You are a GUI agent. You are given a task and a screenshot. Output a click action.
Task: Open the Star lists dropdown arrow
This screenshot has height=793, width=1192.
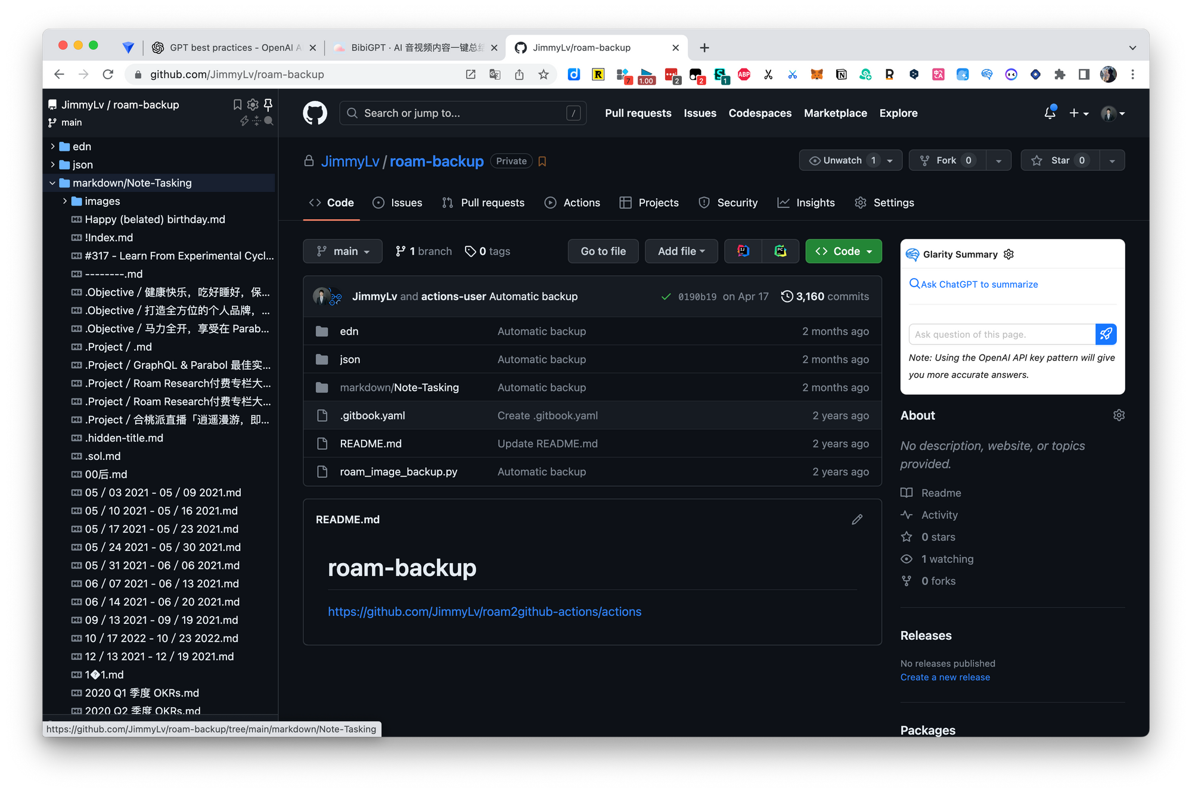(x=1112, y=160)
